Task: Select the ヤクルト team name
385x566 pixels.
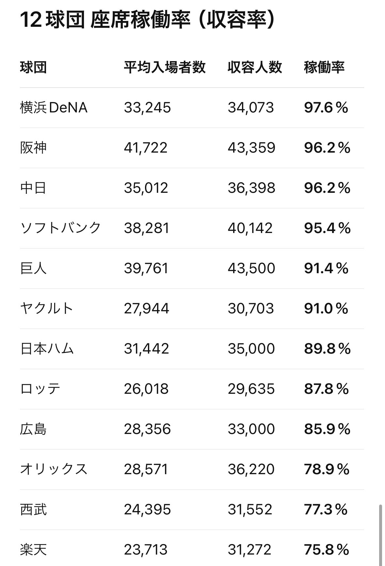Action: pos(47,308)
